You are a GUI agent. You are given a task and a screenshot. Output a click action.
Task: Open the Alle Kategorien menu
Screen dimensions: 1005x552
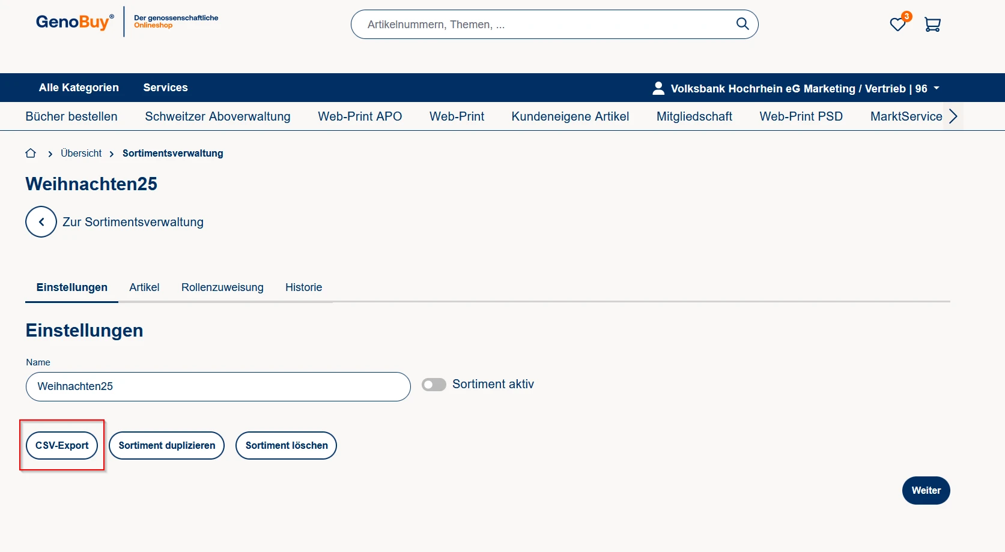[x=79, y=88]
